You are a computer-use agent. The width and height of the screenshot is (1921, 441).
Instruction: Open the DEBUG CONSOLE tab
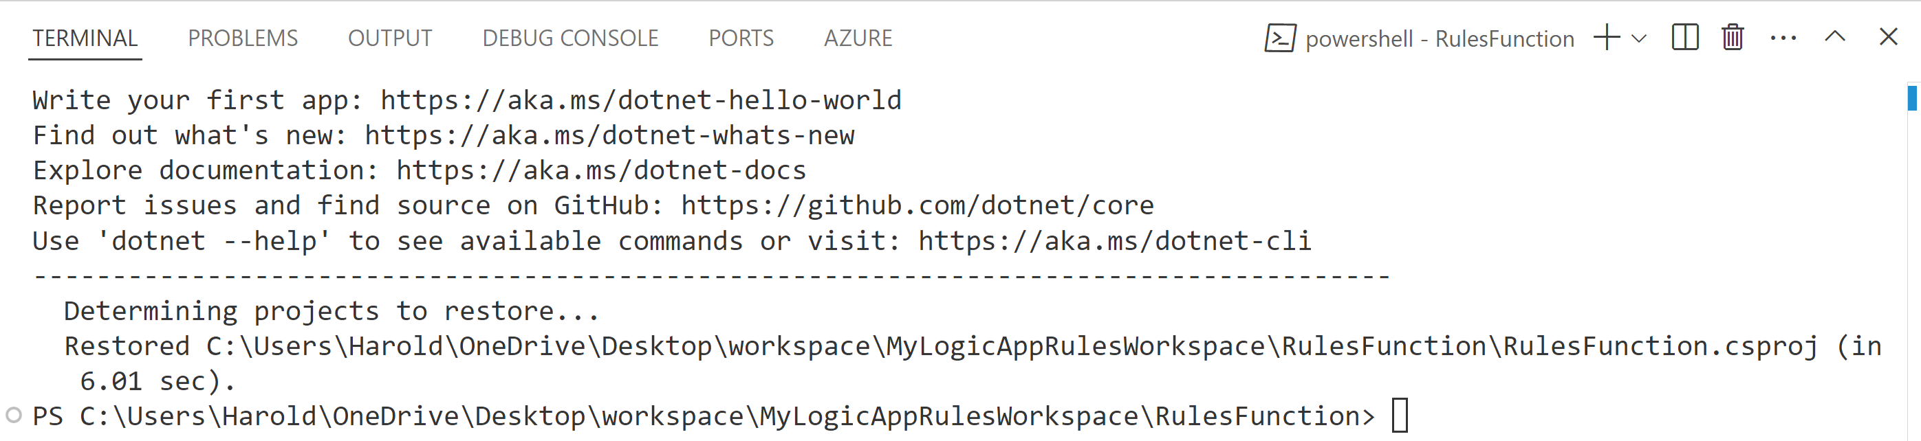coord(570,38)
